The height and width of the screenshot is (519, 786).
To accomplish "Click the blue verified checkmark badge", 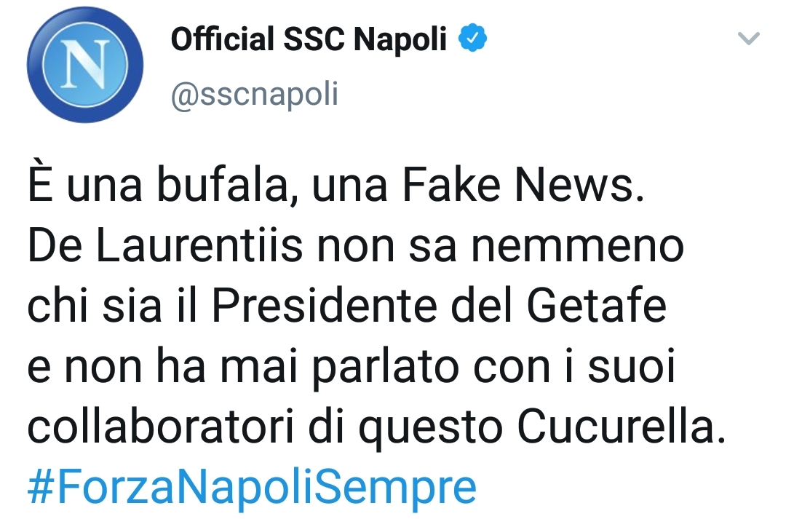I will tap(472, 40).
